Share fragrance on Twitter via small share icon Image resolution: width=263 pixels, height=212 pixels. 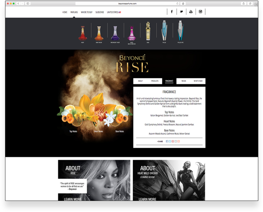(170, 141)
